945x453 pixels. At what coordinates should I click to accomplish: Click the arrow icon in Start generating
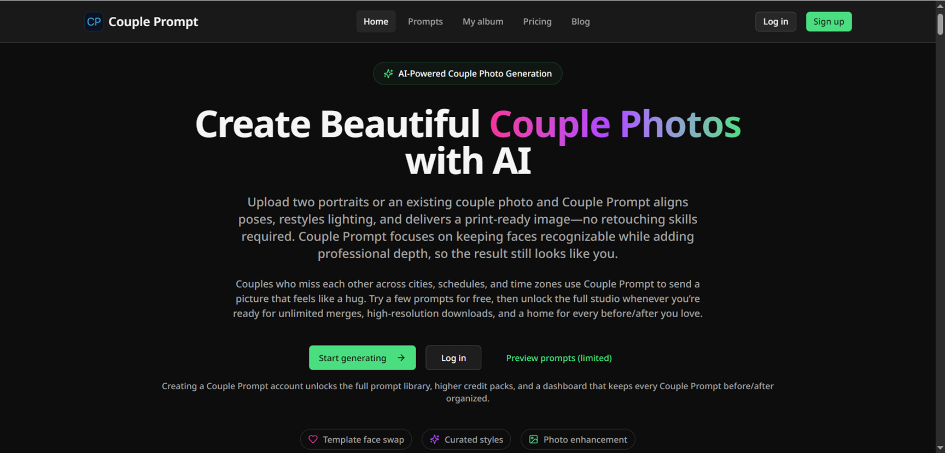pos(401,358)
